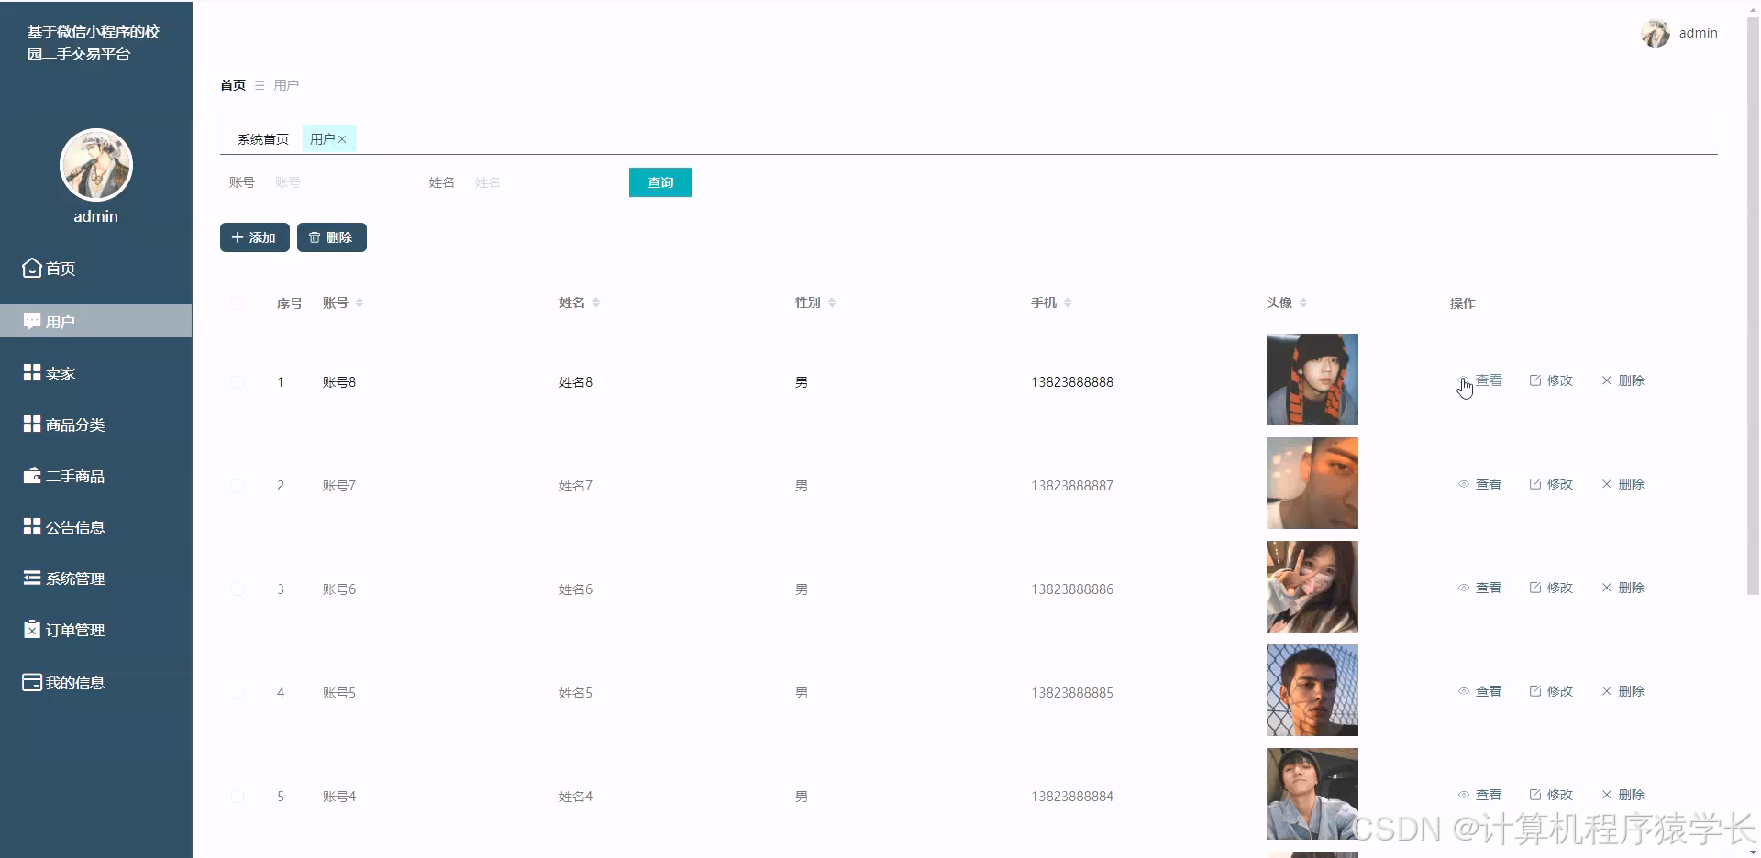The height and width of the screenshot is (858, 1761).
Task: Sort by the 姓名 column arrows
Action: coord(596,302)
